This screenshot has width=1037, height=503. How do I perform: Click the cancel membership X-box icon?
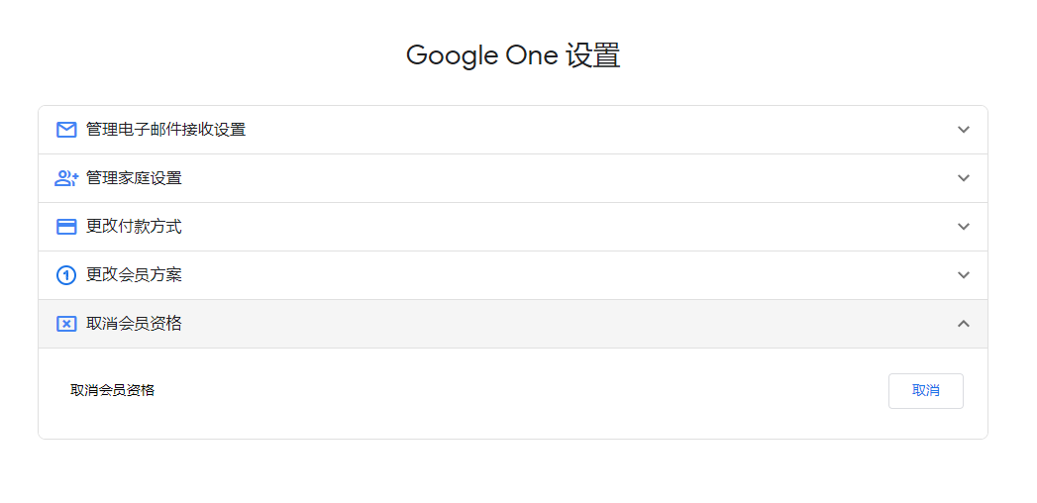point(66,324)
